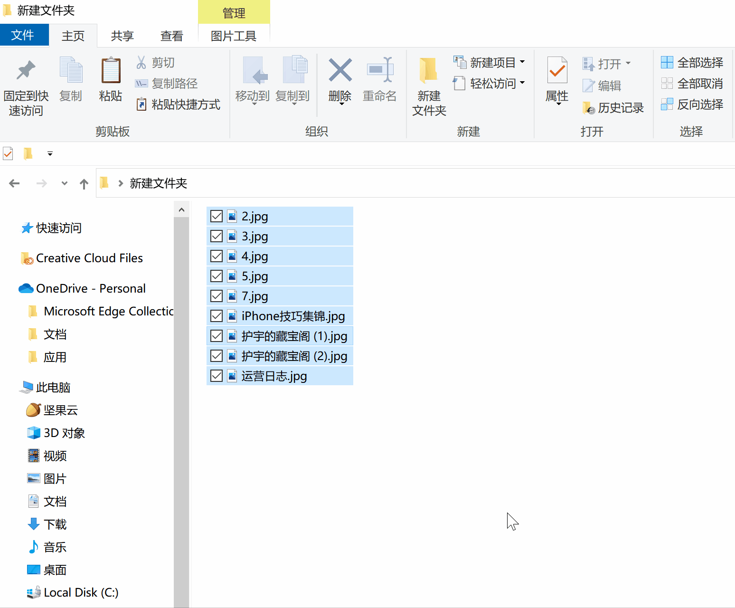Click Select All (全部选择)
This screenshot has height=608, width=735.
click(691, 62)
